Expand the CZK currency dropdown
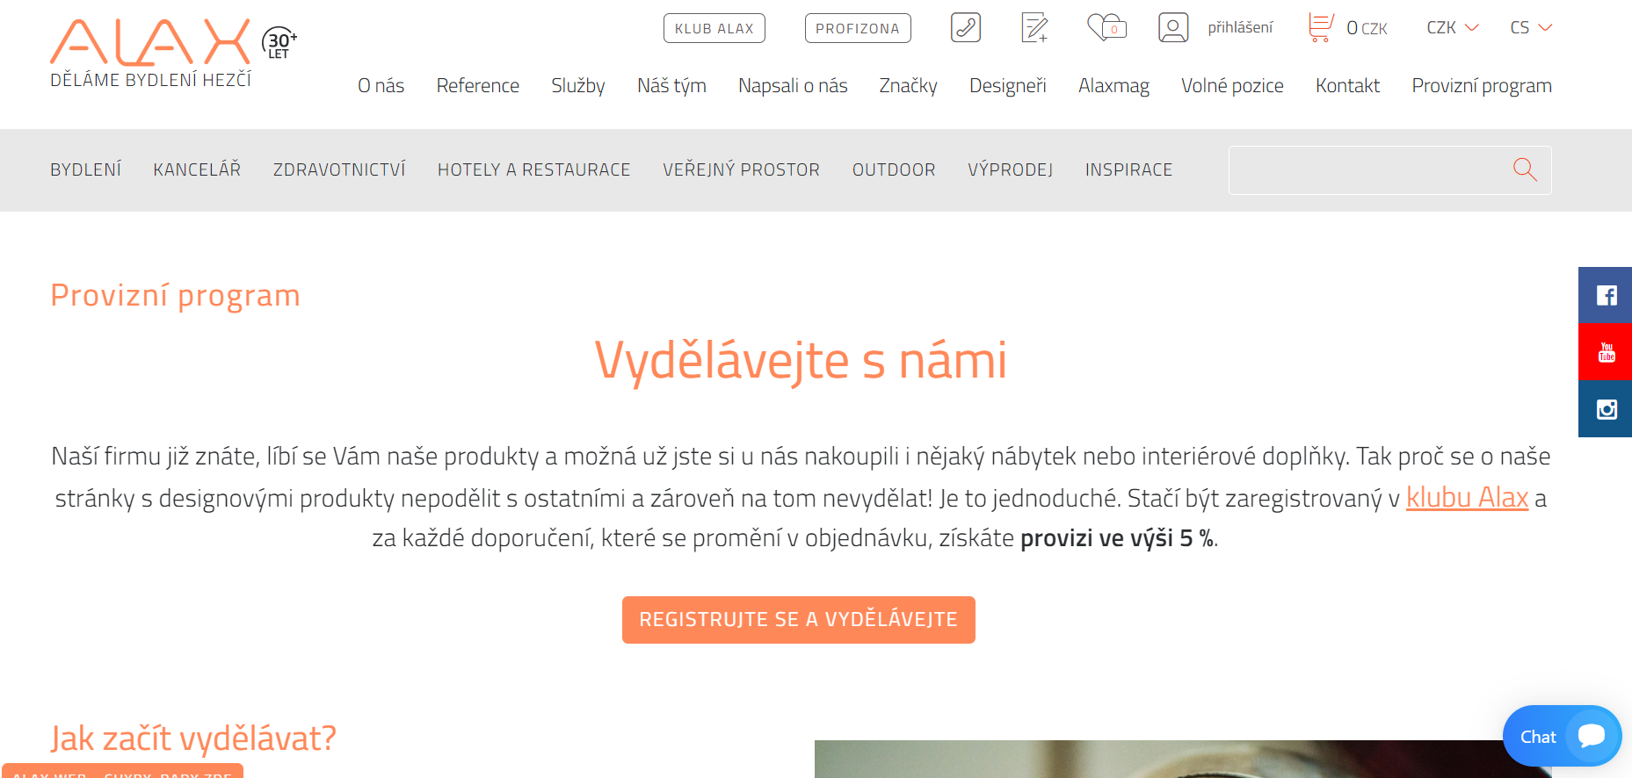1632x778 pixels. coord(1453,27)
